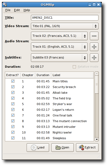
Task: Open the Help menu
Action: [27, 10]
